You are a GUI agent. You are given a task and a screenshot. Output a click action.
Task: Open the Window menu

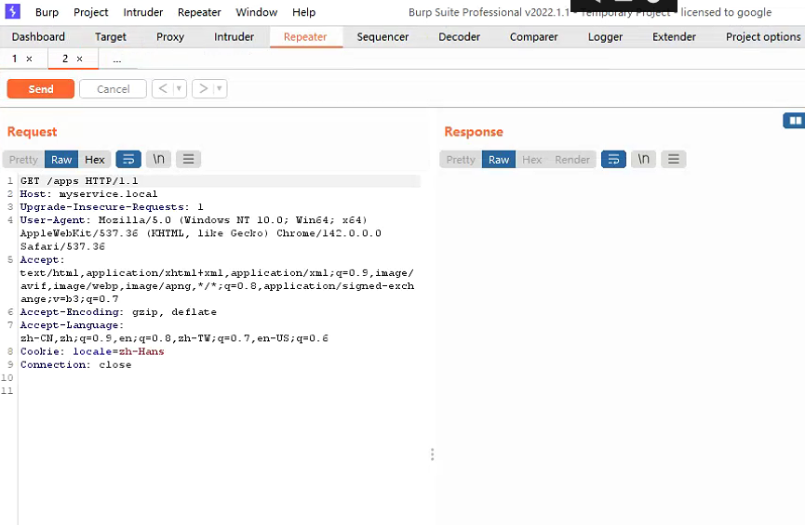click(x=256, y=12)
